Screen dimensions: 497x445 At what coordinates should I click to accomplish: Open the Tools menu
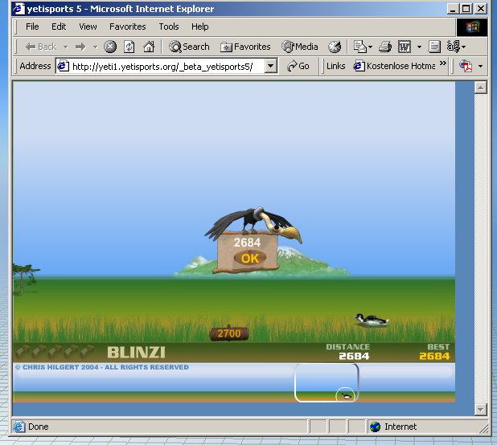click(169, 27)
